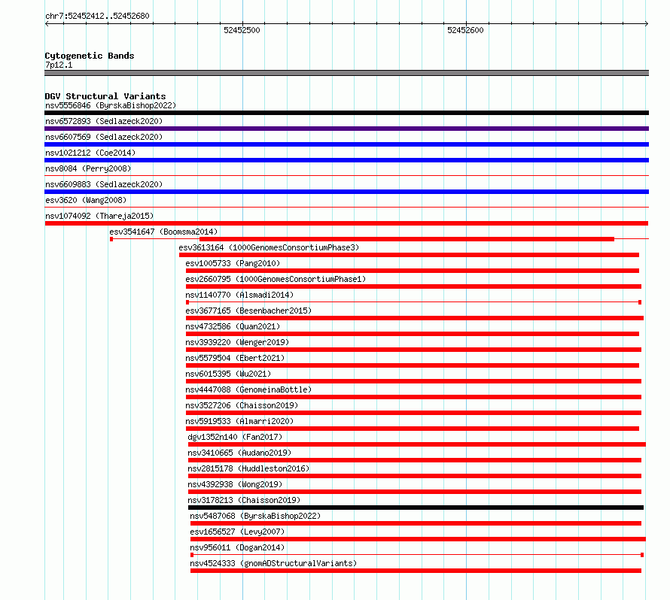Click the DGV Structural Variants track title
Screen dimensions: 670x600
point(105,96)
